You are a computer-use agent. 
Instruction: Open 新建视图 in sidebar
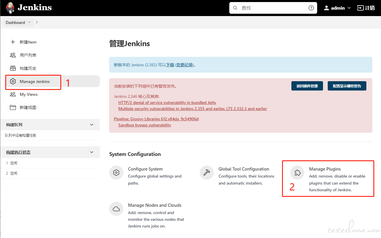click(x=28, y=107)
